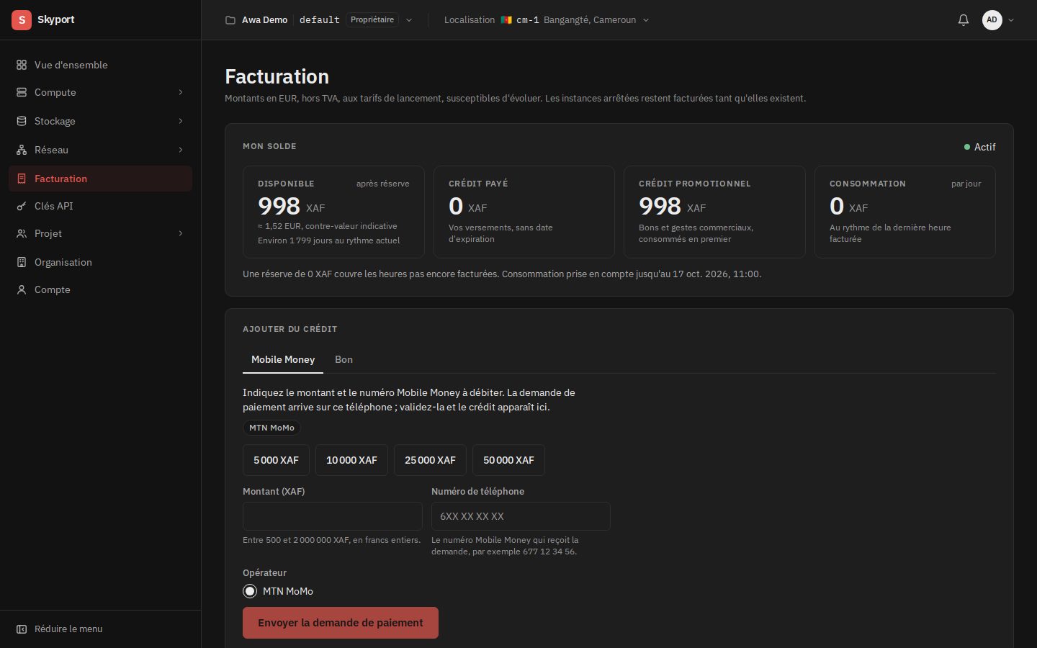Open the Localisation region dropdown chevron
This screenshot has width=1037, height=648.
click(x=646, y=20)
